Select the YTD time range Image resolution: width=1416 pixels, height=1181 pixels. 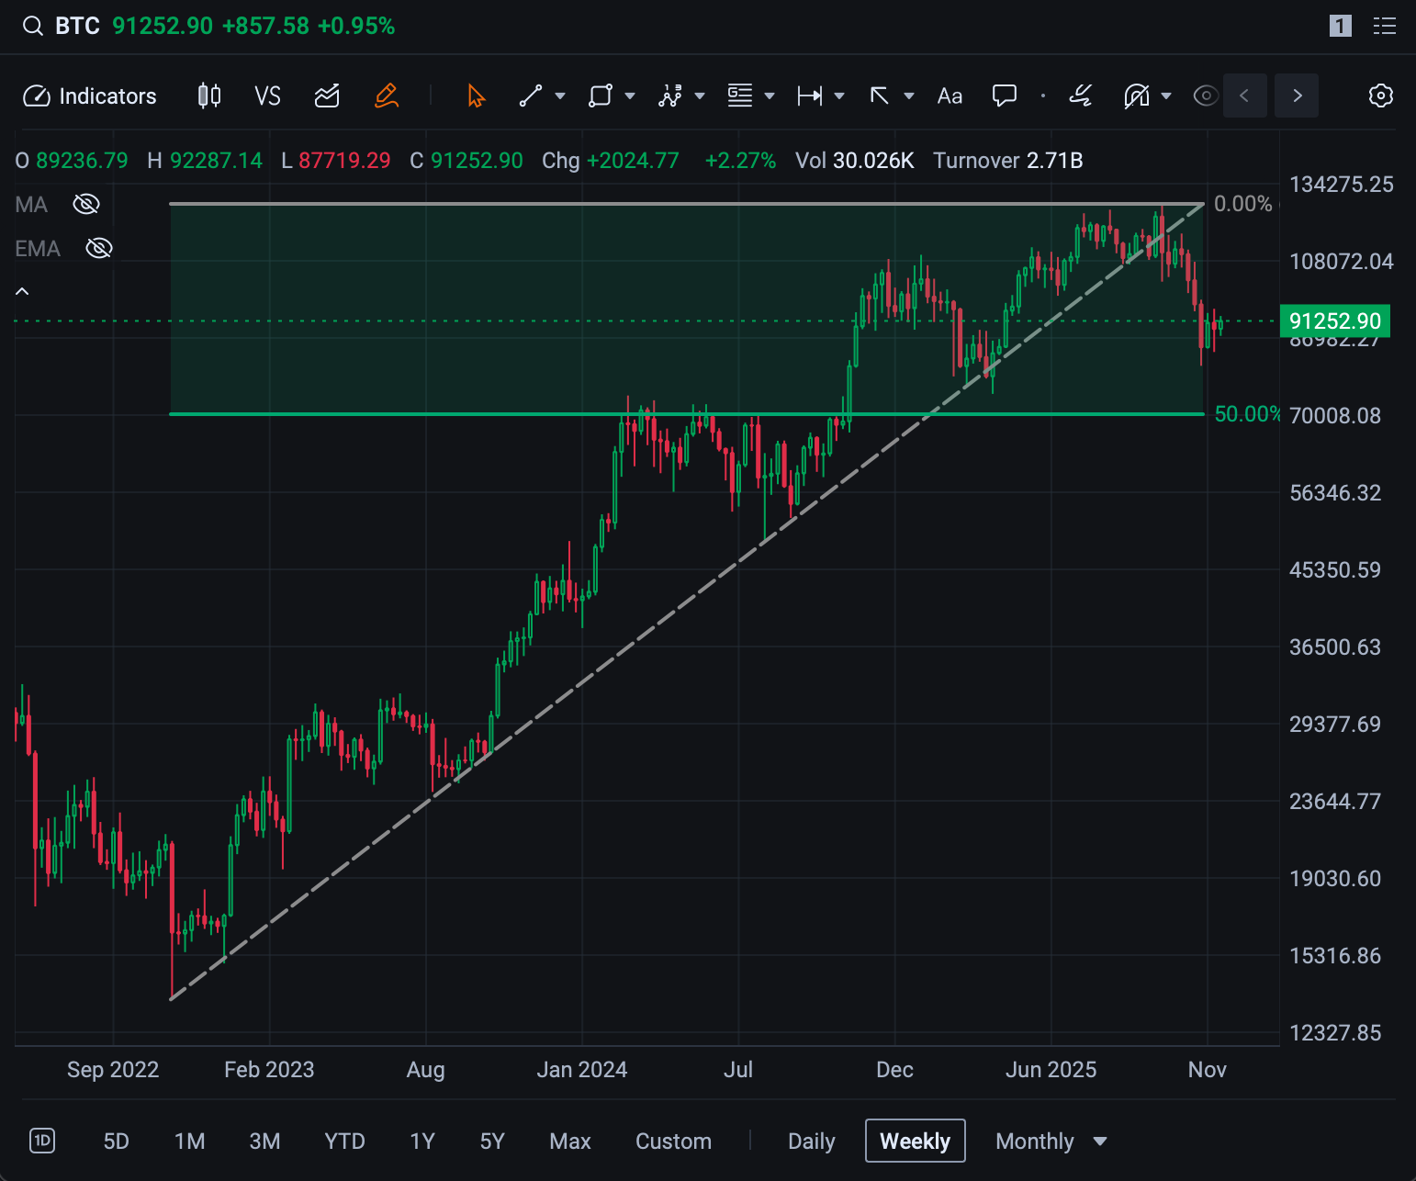(x=344, y=1142)
